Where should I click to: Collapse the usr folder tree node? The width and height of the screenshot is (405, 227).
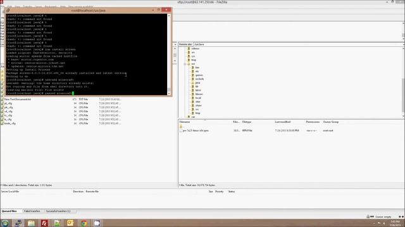(x=185, y=64)
